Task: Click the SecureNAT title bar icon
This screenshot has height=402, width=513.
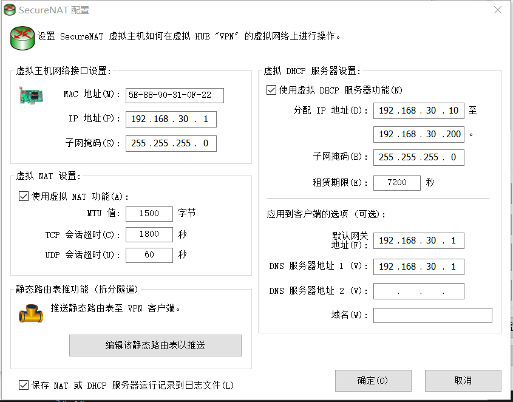Action: tap(10, 10)
